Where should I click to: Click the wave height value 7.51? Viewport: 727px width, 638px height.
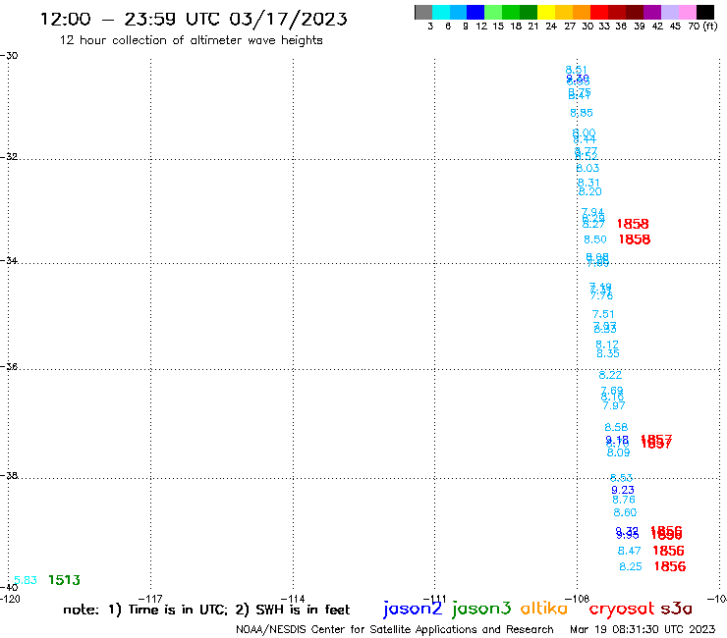click(603, 314)
